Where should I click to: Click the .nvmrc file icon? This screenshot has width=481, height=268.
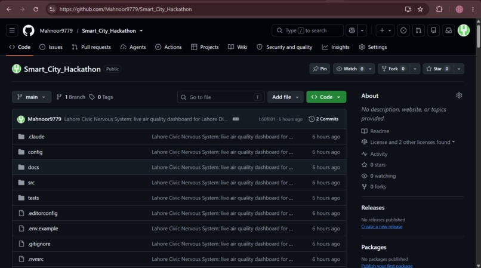click(21, 259)
